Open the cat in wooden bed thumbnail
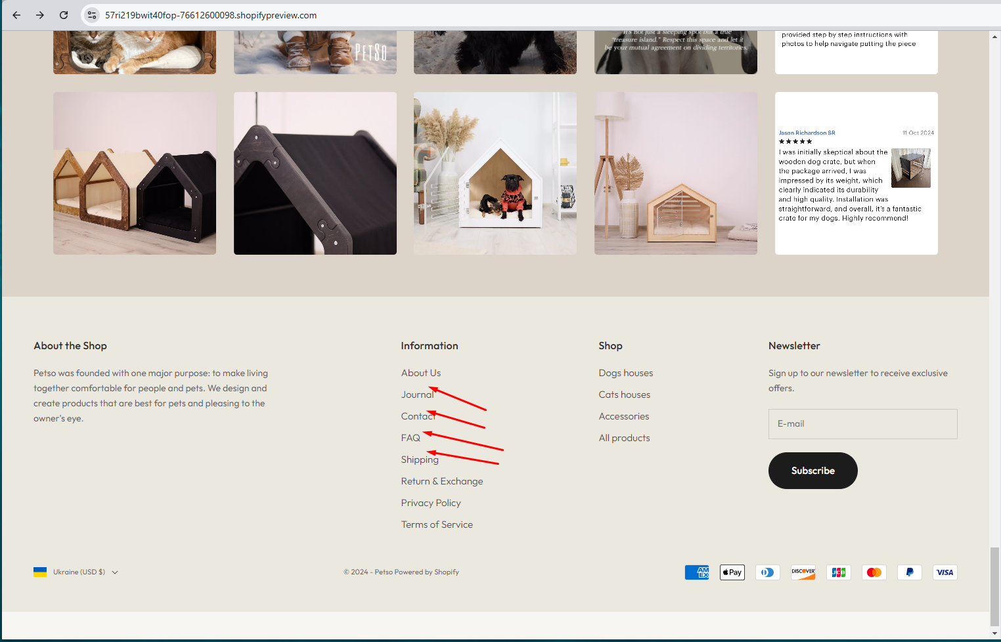1001x642 pixels. point(135,52)
